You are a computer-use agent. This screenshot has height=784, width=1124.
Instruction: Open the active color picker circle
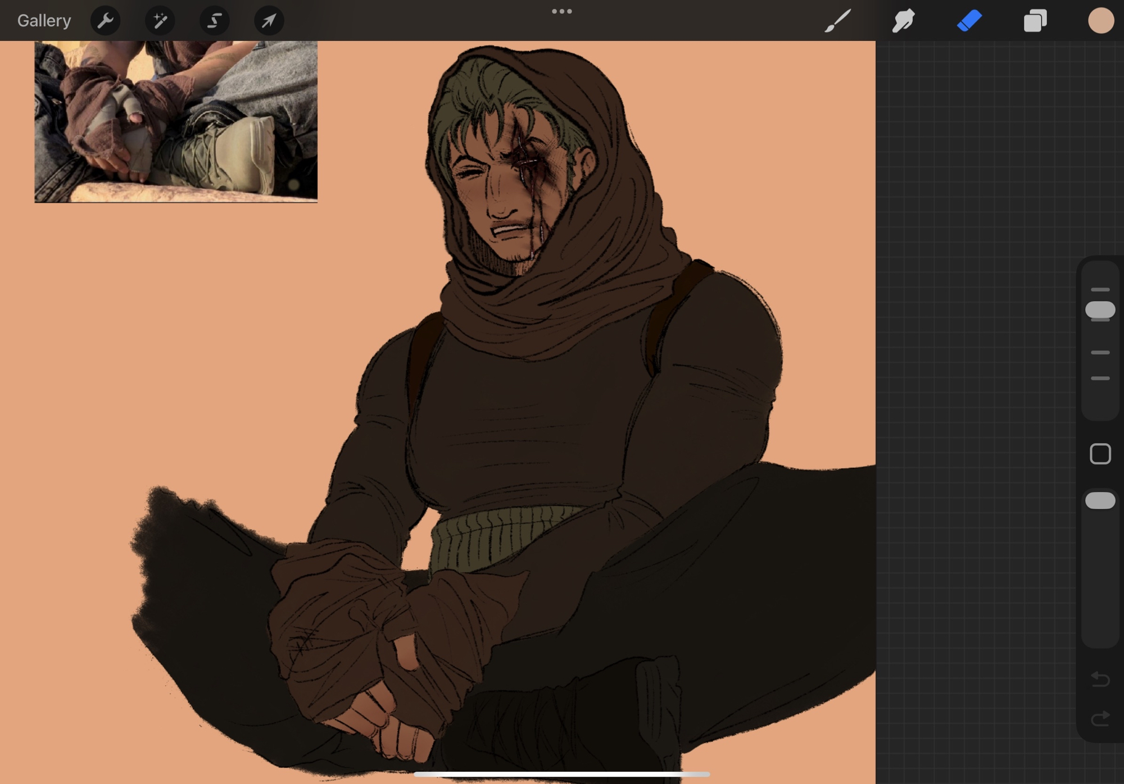[1100, 21]
